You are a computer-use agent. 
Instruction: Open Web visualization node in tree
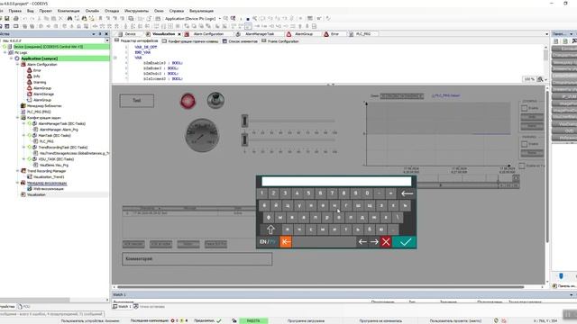click(49, 189)
